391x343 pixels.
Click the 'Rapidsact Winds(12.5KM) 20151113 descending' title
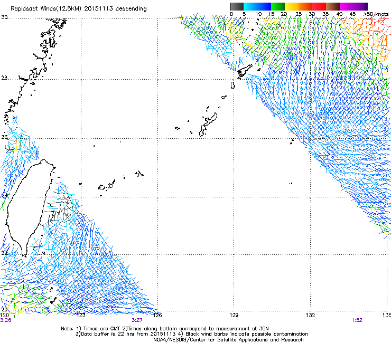click(79, 9)
